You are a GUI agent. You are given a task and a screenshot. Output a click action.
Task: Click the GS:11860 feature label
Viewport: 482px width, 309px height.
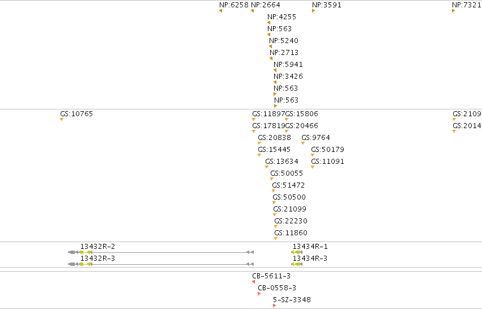tap(291, 232)
